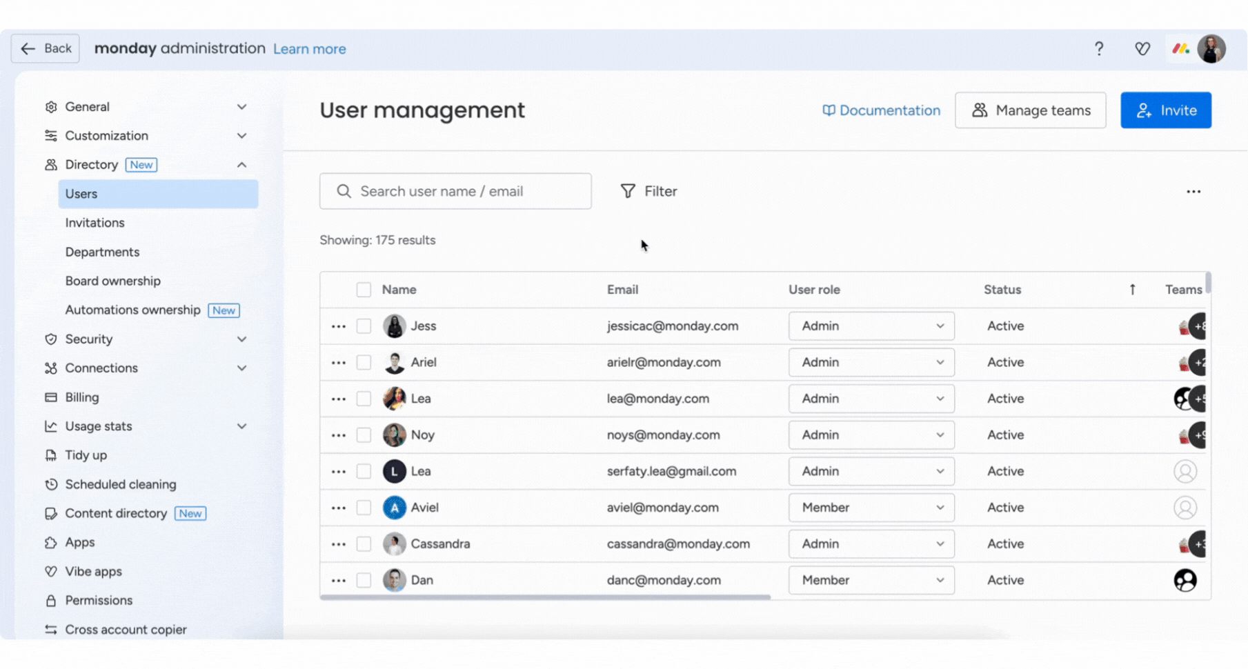Open row actions menu for Dan
This screenshot has height=669, width=1248.
(x=338, y=581)
